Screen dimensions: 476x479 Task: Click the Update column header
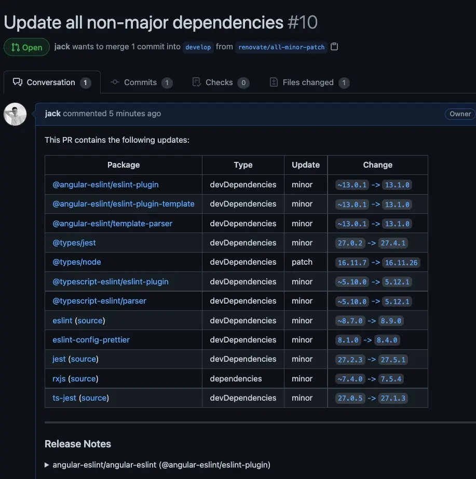click(306, 165)
